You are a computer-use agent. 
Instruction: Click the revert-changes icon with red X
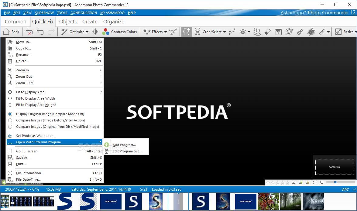[29, 32]
